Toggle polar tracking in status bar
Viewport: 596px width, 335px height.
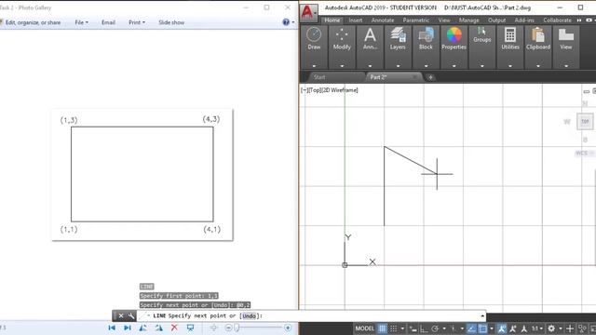[x=435, y=328]
